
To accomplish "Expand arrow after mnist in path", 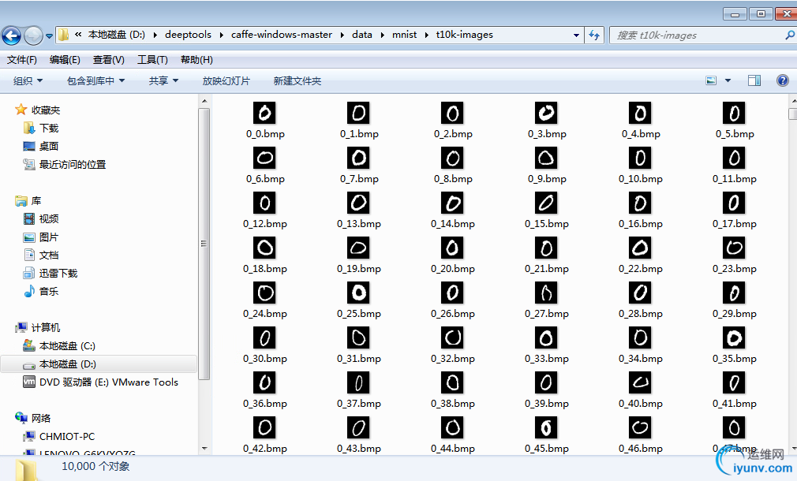I will (427, 35).
